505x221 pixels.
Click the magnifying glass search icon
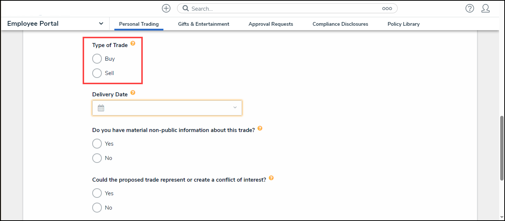[x=186, y=8]
